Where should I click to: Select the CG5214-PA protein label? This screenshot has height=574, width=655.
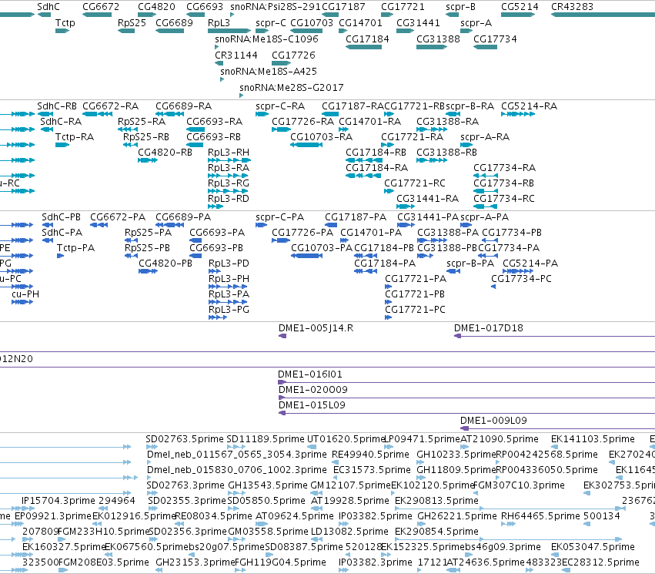click(530, 264)
